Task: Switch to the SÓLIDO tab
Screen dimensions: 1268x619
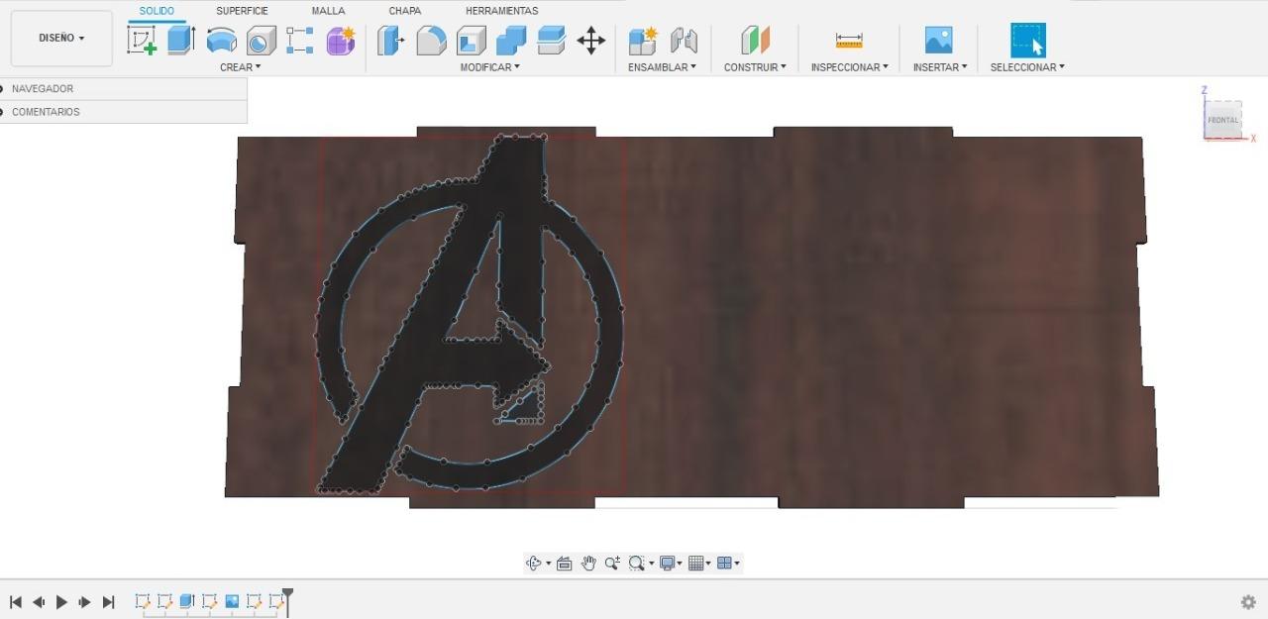Action: coord(157,11)
